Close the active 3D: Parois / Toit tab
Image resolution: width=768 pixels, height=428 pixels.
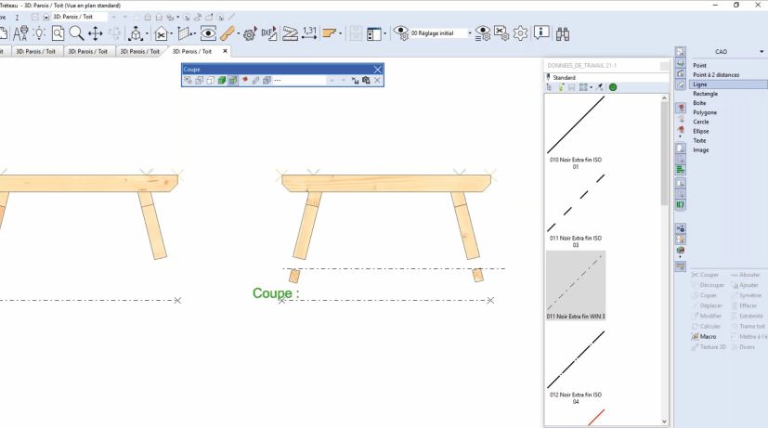point(225,52)
